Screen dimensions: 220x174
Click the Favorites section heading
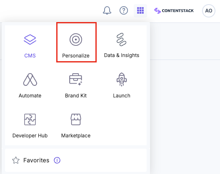tap(36, 160)
